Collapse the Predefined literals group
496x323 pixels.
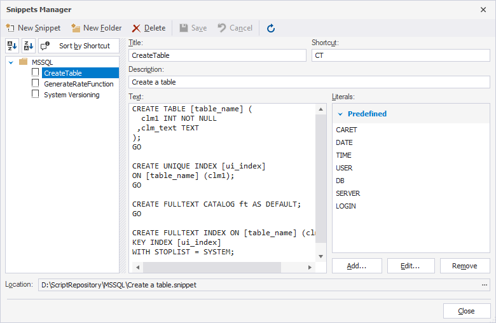point(340,114)
